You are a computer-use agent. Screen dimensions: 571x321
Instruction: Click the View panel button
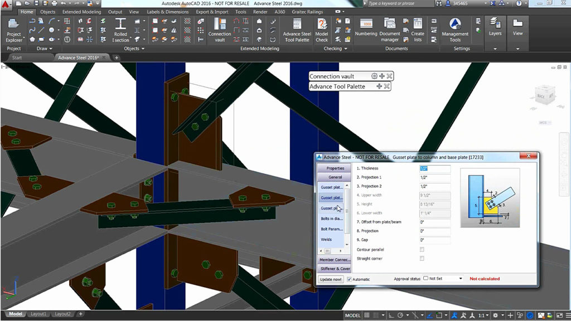point(517,27)
